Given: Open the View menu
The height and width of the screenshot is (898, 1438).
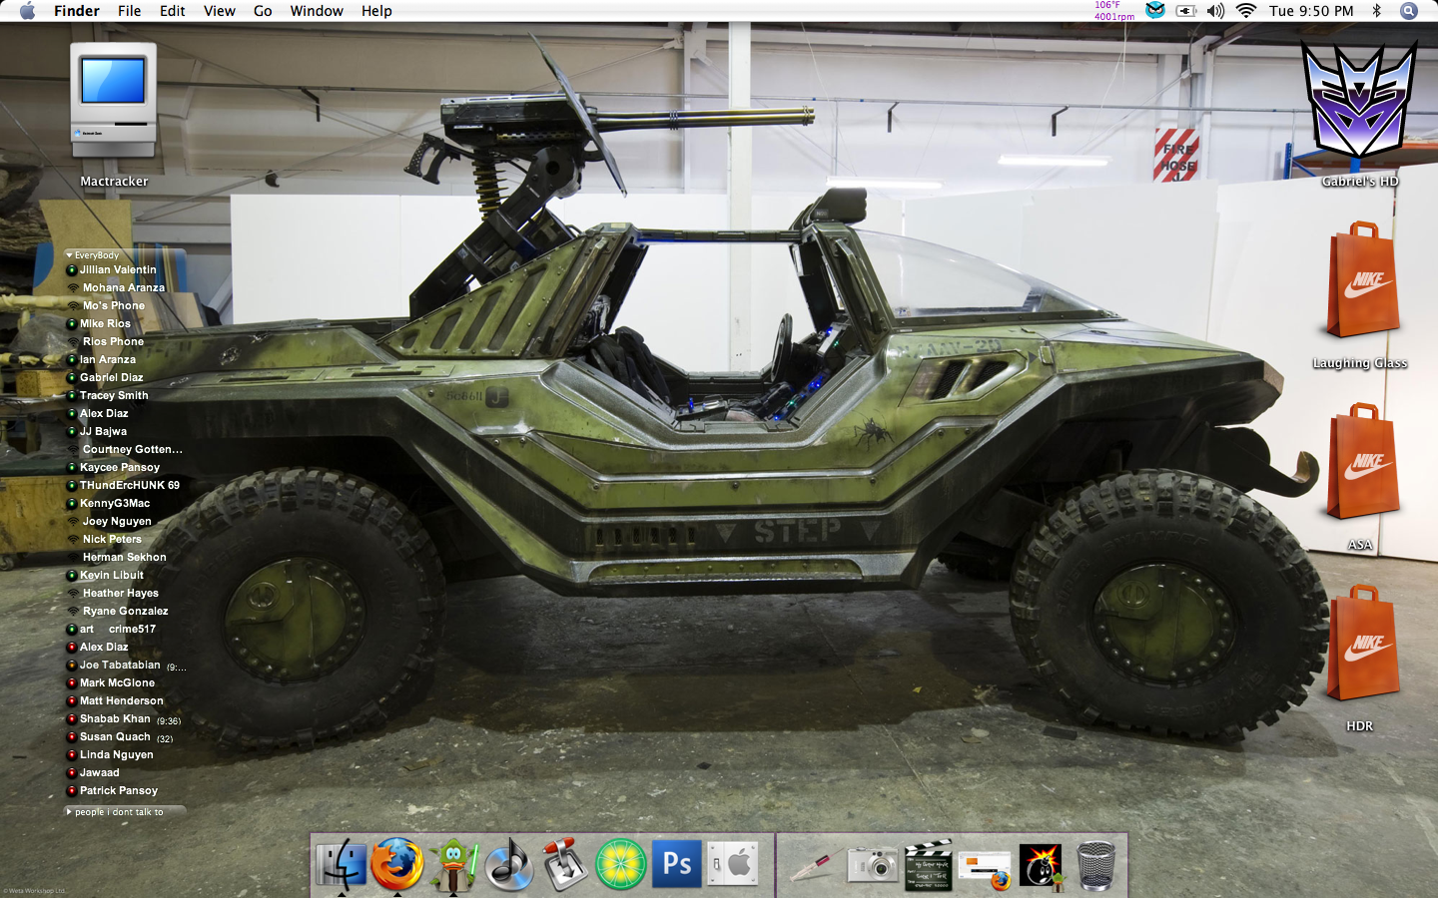Looking at the screenshot, I should pos(220,11).
